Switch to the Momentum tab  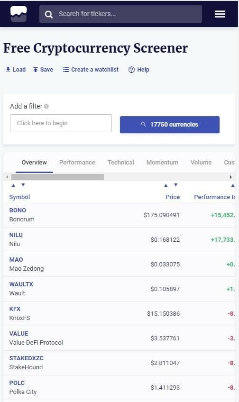[x=162, y=162]
